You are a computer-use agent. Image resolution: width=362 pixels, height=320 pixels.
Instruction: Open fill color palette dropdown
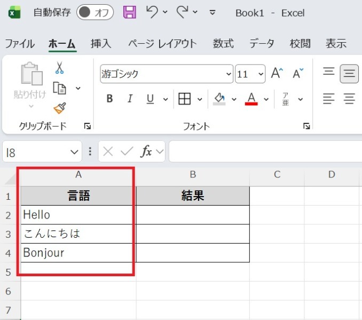pos(234,99)
